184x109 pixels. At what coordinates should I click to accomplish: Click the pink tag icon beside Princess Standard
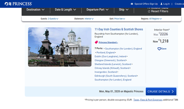pyautogui.click(x=96, y=42)
